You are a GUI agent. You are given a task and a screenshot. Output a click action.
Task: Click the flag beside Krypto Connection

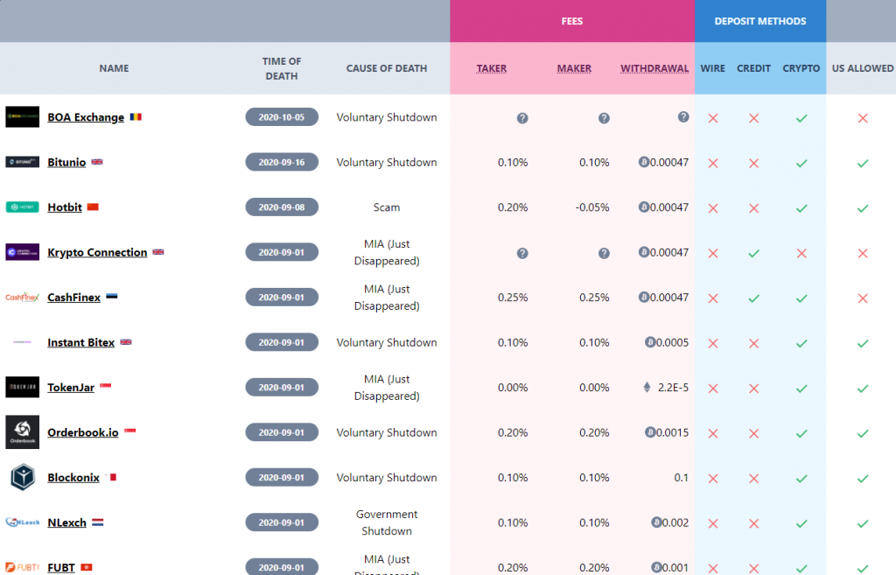[158, 252]
